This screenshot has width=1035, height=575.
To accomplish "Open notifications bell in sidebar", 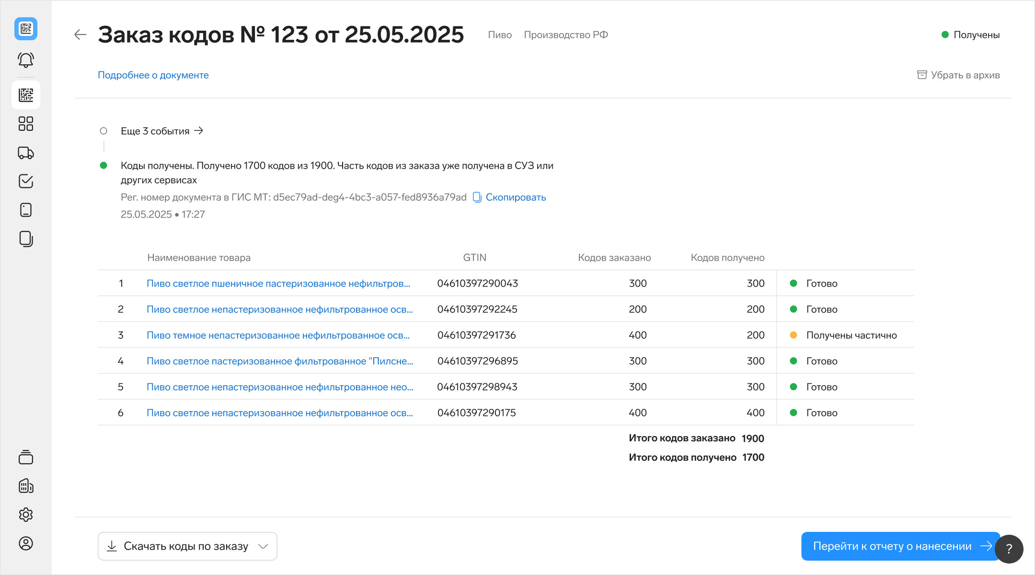I will (x=26, y=60).
